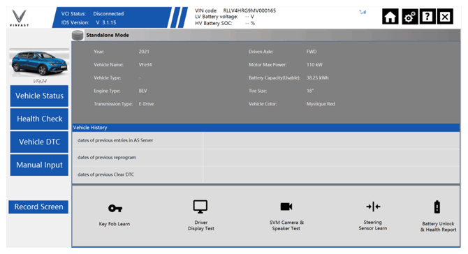Screen dimensions: 468x254
Task: Click the IDS Version V 3.1.15 text
Action: tap(89, 22)
